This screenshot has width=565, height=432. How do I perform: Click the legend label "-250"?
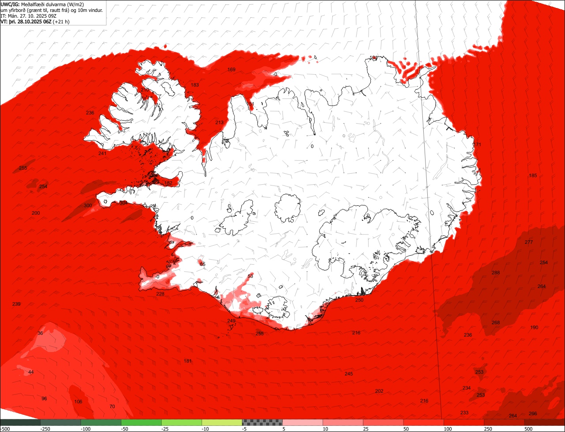[x=45, y=429]
